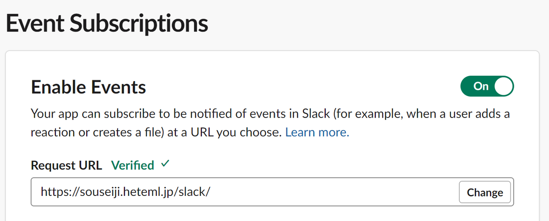Click the white knob on the On switch
This screenshot has width=549, height=221.
pyautogui.click(x=503, y=86)
